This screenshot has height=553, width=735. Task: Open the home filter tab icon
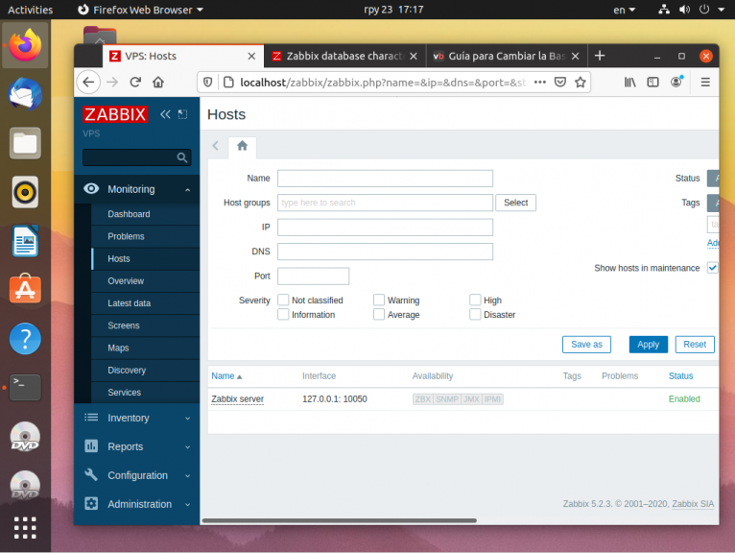click(x=242, y=146)
